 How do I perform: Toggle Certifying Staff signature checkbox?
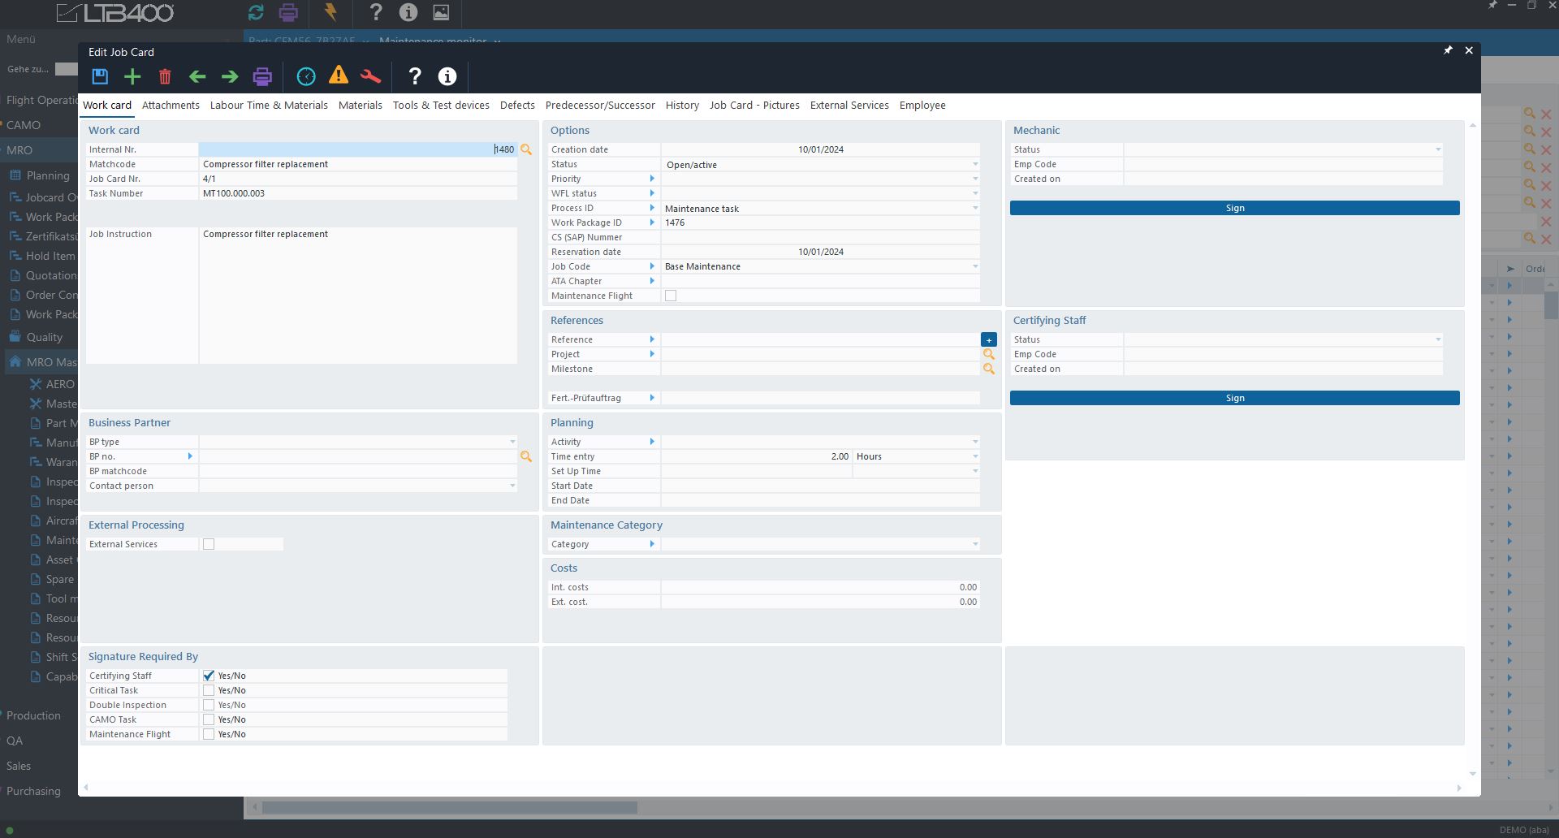[x=209, y=676]
